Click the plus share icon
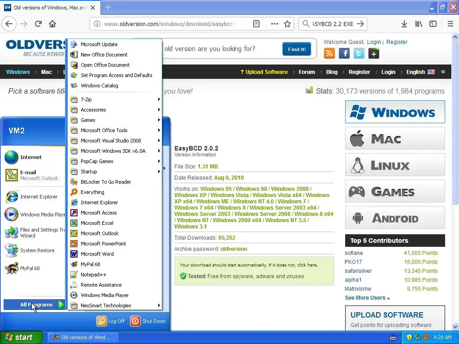The height and width of the screenshot is (344, 459). pyautogui.click(x=374, y=54)
